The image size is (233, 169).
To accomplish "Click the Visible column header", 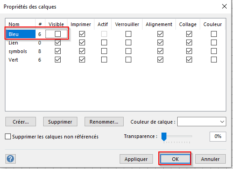I will point(56,24).
